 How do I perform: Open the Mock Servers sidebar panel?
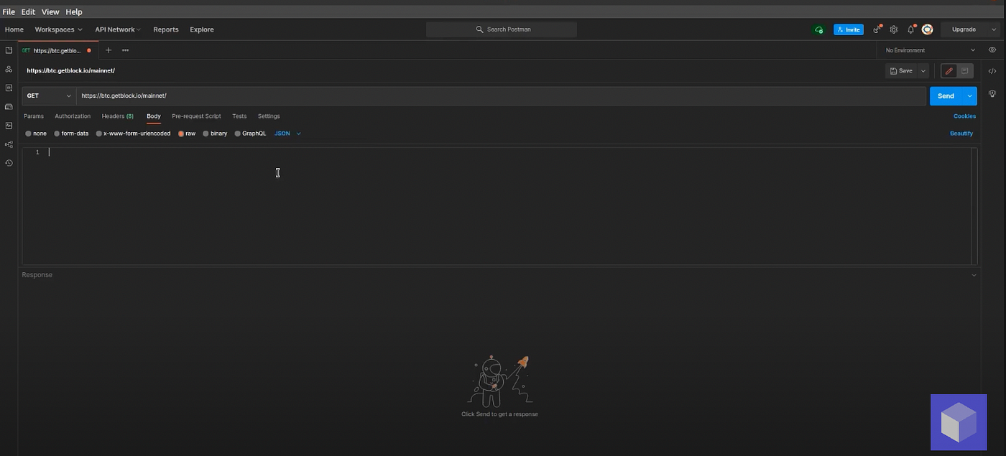tap(9, 106)
